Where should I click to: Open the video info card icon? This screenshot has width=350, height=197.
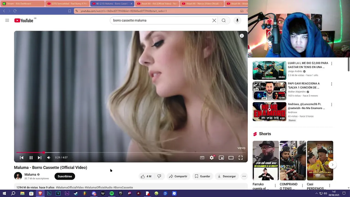click(x=242, y=36)
